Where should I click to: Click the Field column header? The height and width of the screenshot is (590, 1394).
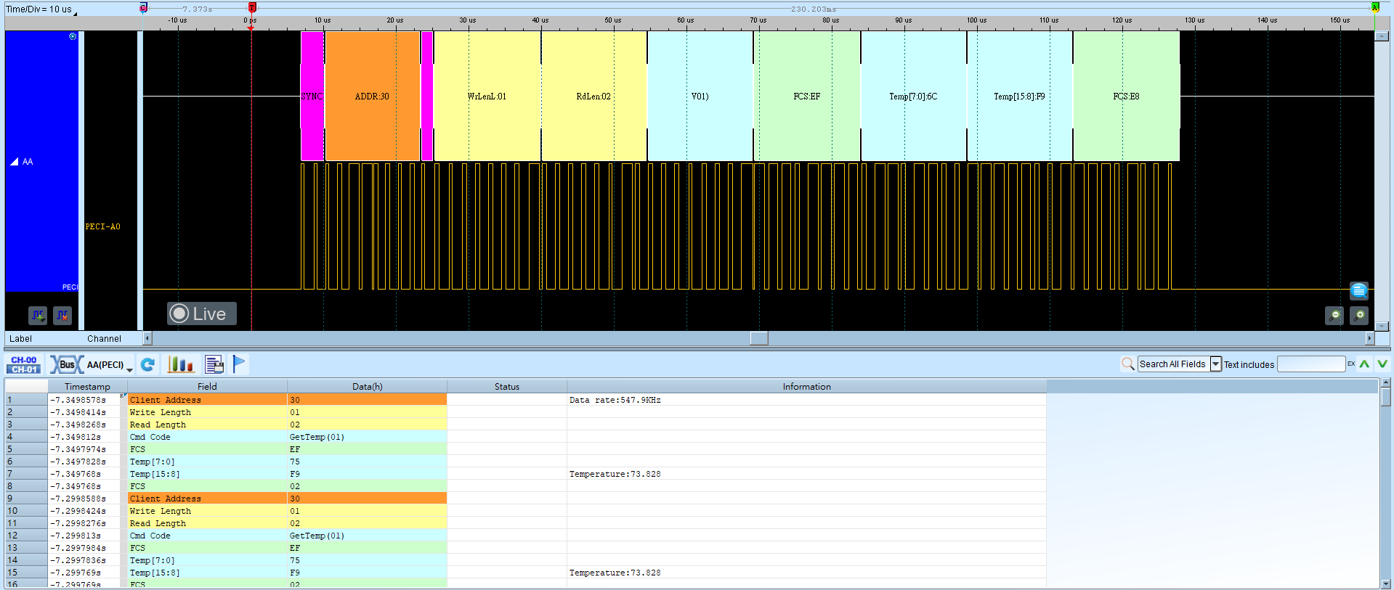coord(207,387)
